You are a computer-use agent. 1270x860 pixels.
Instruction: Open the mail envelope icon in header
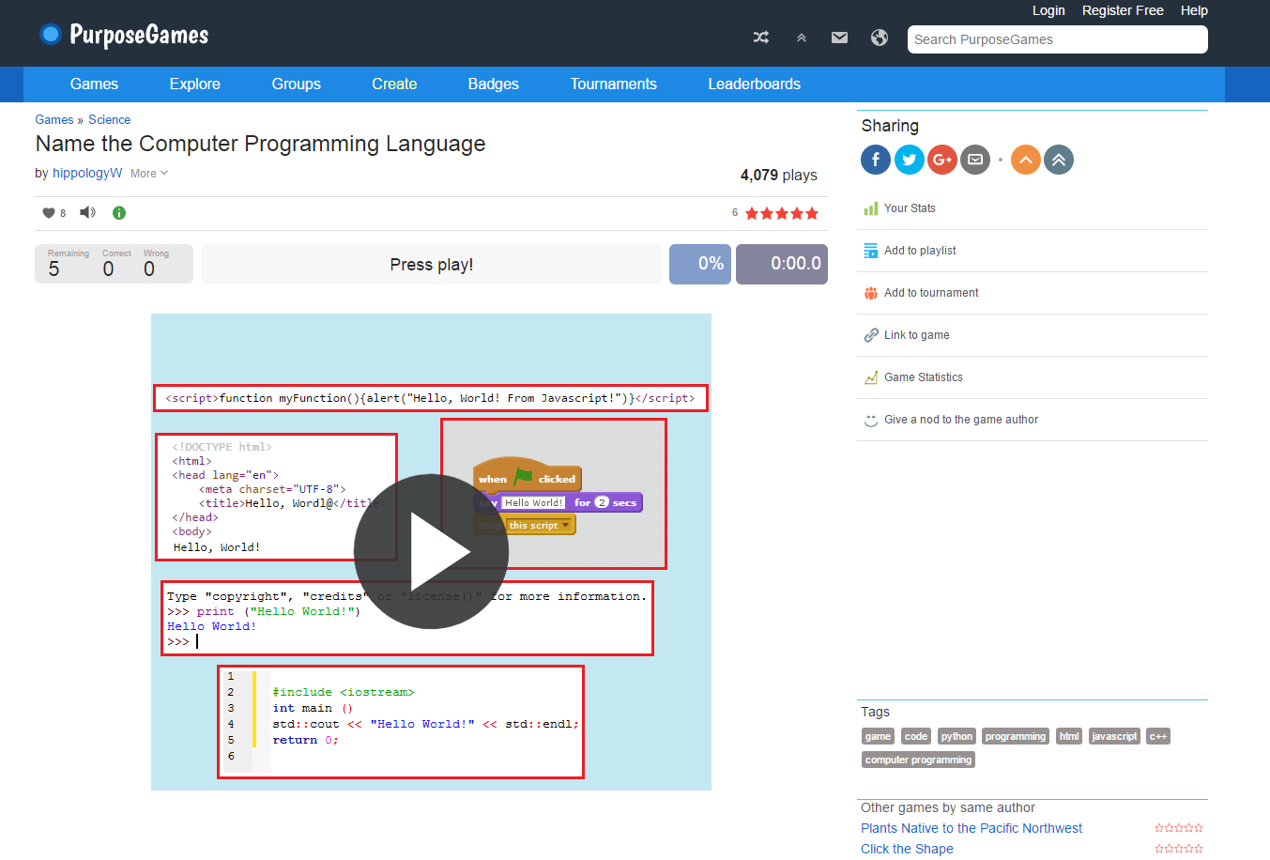(839, 38)
